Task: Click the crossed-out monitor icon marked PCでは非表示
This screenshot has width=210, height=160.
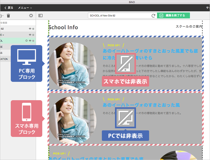Action: point(125,118)
